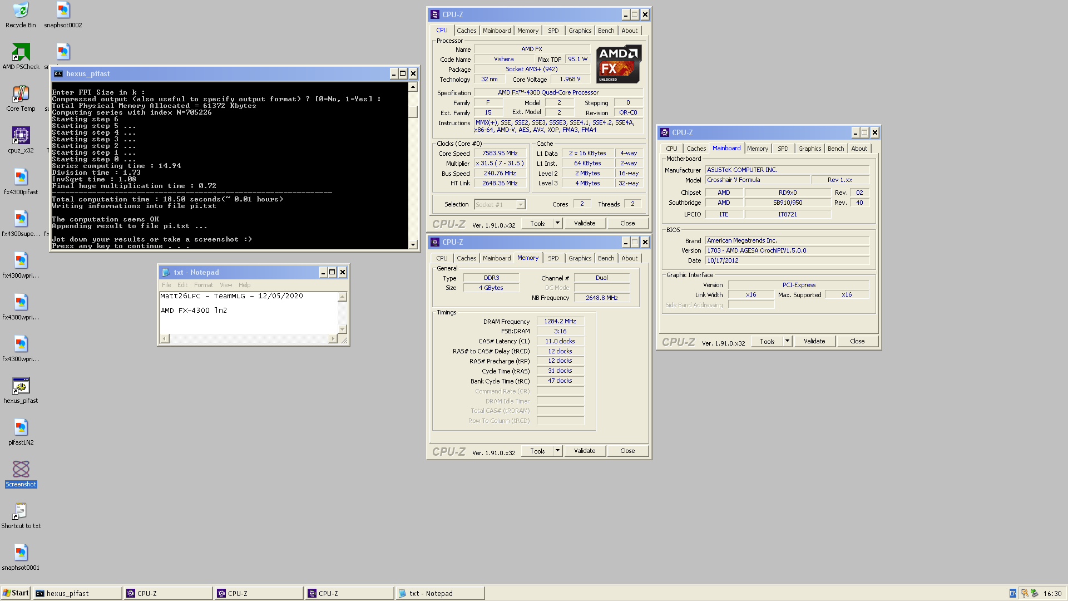Click Close button in CPU tab window

point(627,223)
